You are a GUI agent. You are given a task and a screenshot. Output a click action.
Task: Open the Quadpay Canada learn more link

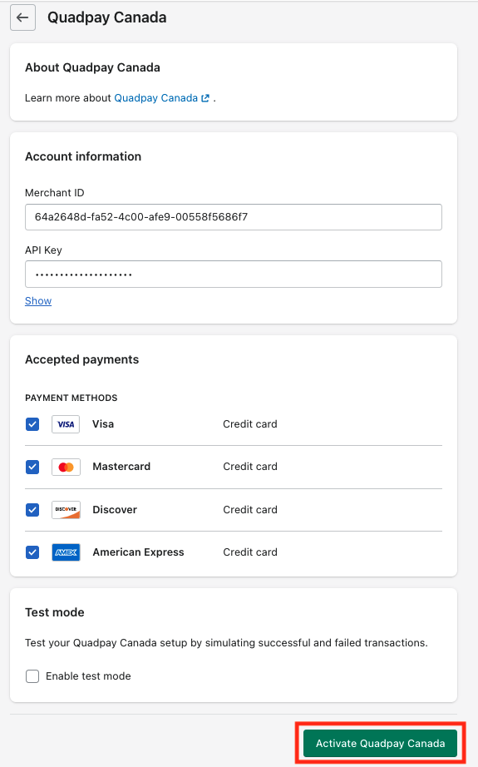(156, 98)
